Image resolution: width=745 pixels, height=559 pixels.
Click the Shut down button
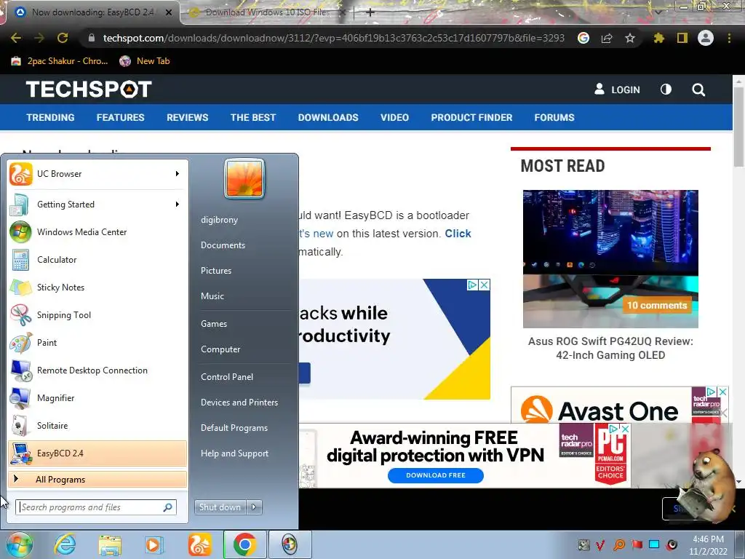pyautogui.click(x=220, y=507)
